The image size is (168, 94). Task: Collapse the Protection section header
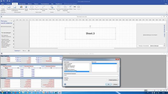(x=31, y=78)
